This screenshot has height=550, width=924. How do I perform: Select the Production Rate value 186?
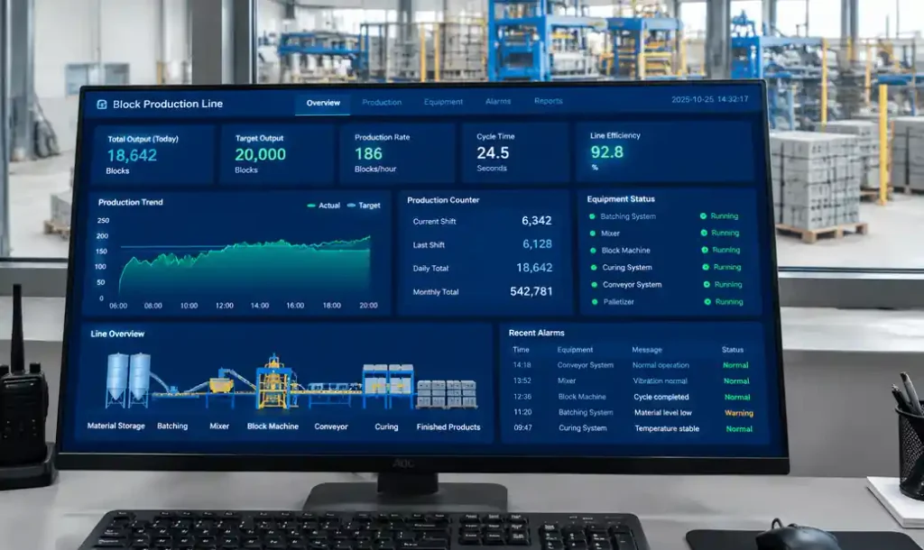pyautogui.click(x=368, y=153)
